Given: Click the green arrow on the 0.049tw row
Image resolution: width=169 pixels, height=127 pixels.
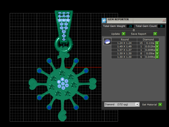Looking at the screenshot, I should 157,57.
